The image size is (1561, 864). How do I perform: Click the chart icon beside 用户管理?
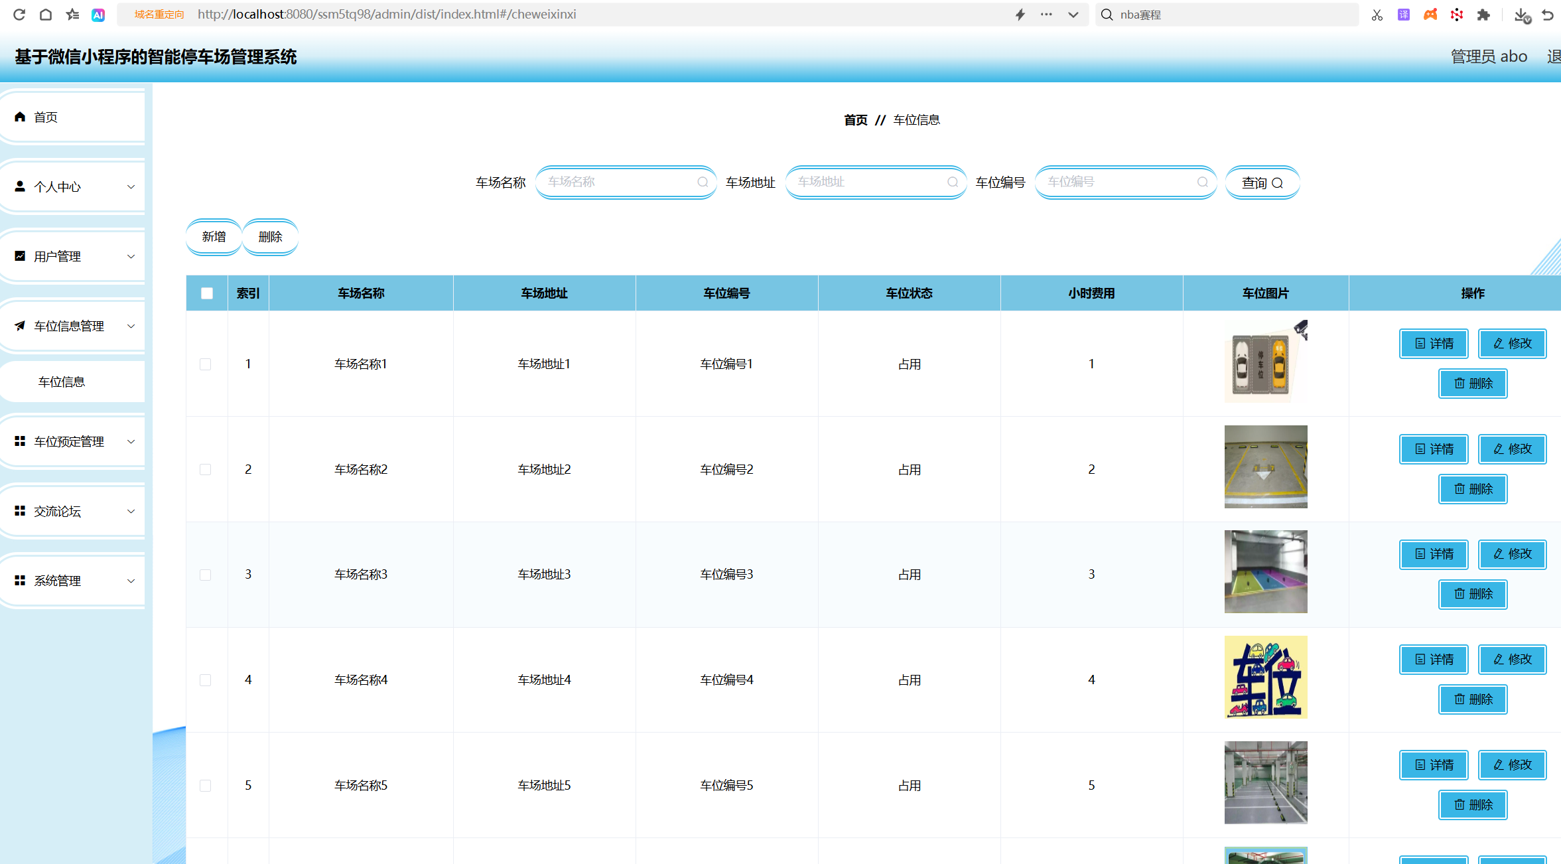coord(20,256)
